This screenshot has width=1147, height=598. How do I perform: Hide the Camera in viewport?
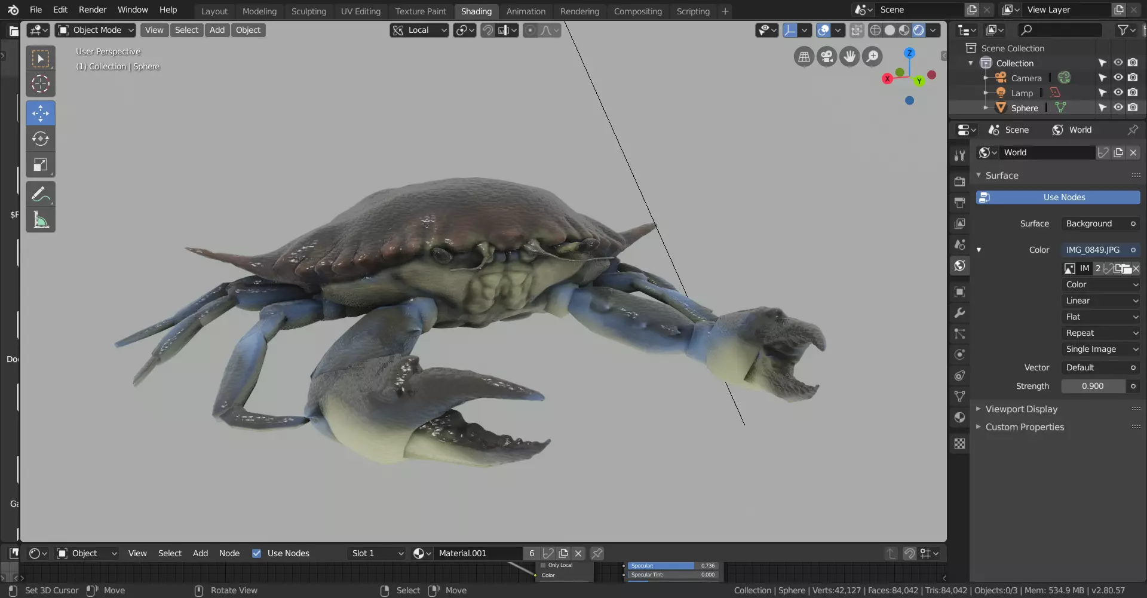tap(1118, 78)
